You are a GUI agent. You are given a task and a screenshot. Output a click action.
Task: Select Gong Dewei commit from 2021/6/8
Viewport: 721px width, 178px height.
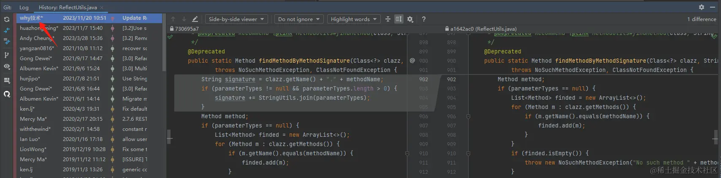pyautogui.click(x=89, y=89)
